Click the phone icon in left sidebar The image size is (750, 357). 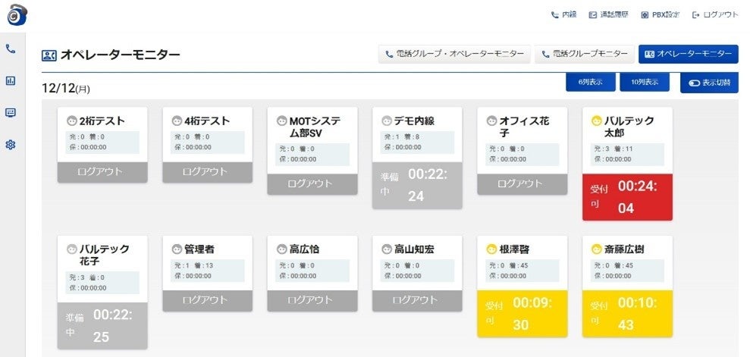pos(11,49)
